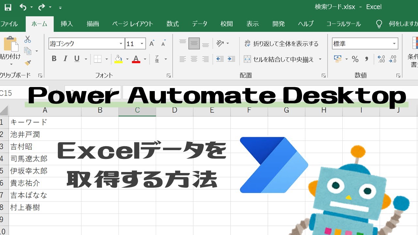Image resolution: width=418 pixels, height=235 pixels.
Task: Click Increase Decimal icon
Action: pos(381,59)
